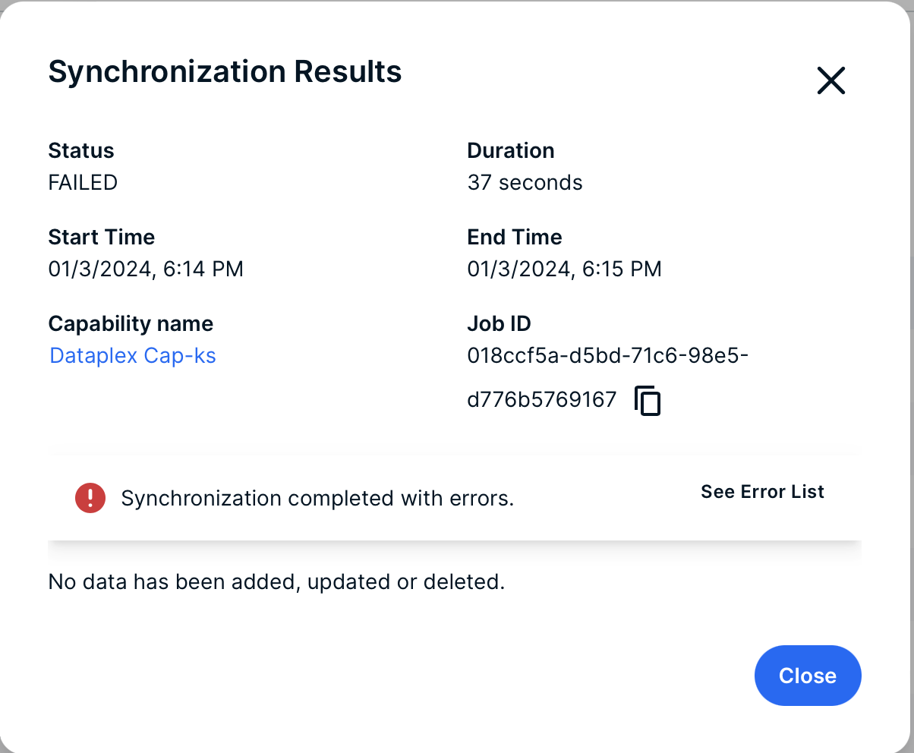Image resolution: width=914 pixels, height=753 pixels.
Task: Click the red error alert icon
Action: click(x=90, y=498)
